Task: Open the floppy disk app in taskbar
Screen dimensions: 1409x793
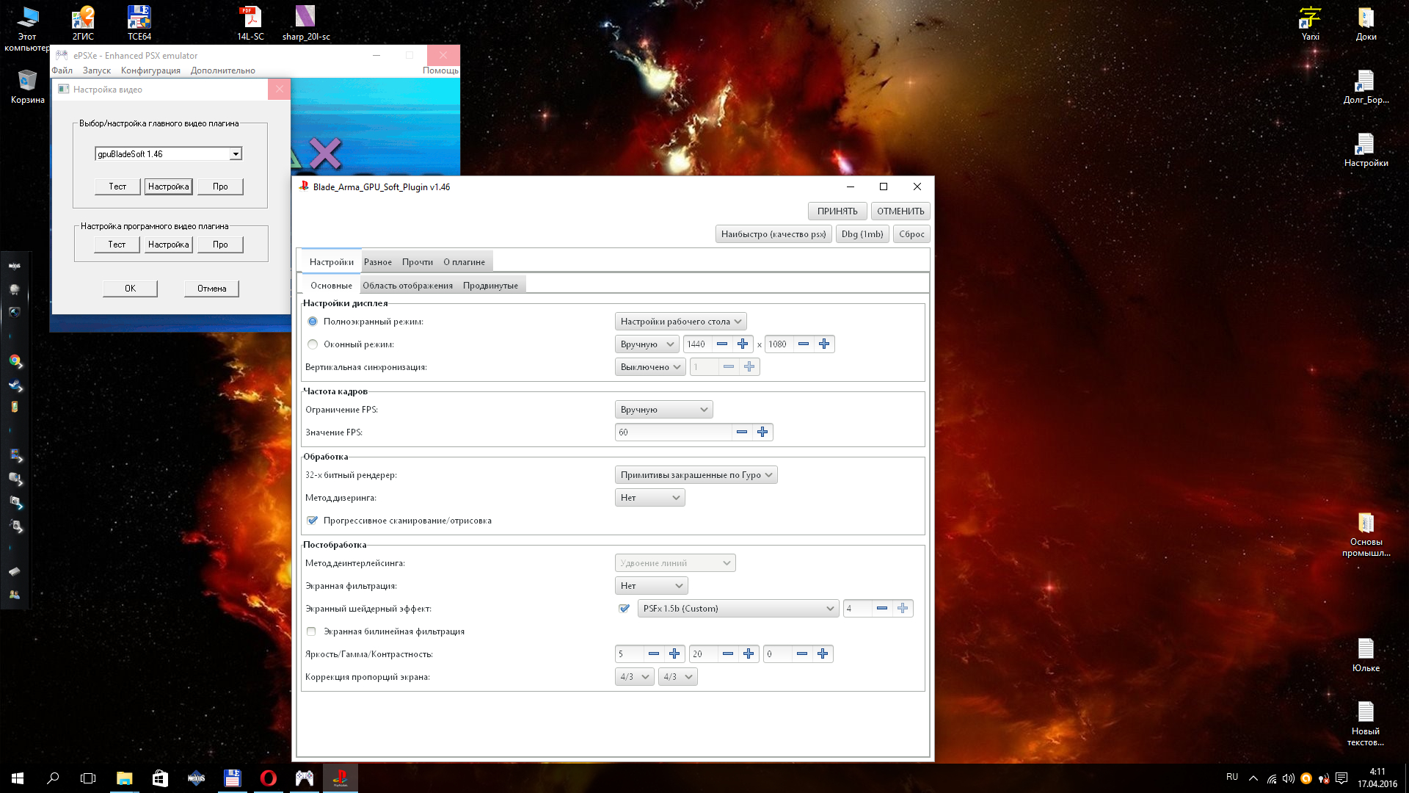Action: click(x=233, y=778)
